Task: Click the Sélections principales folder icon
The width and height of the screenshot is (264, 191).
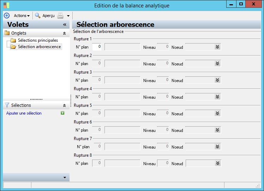Action: (x=13, y=40)
